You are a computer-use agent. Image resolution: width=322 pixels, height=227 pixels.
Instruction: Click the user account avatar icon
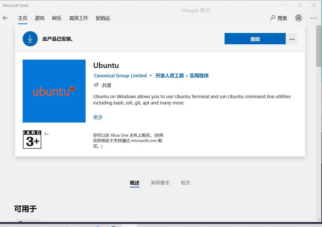[x=298, y=18]
